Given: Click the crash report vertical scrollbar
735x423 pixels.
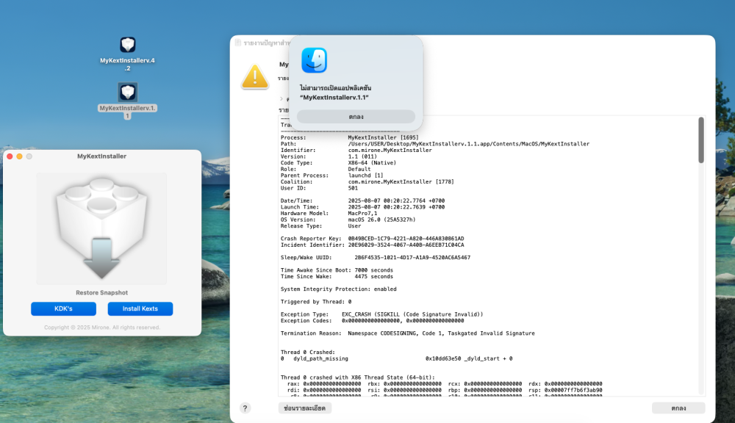Looking at the screenshot, I should 701,140.
